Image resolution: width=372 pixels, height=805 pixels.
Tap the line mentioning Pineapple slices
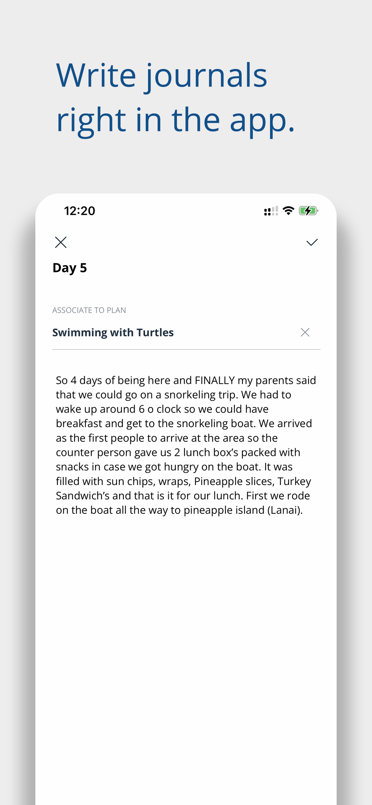183,481
